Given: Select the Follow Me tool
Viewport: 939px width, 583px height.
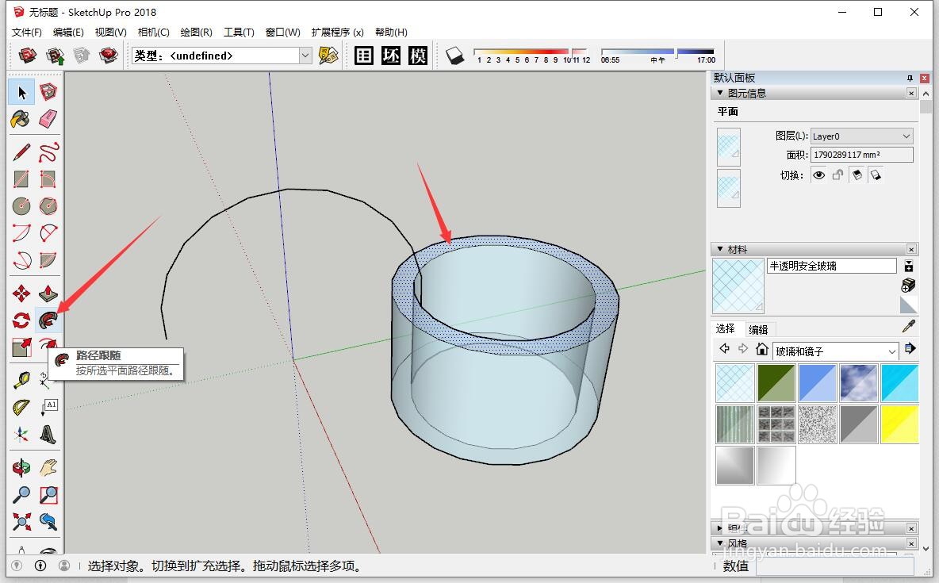Looking at the screenshot, I should (x=49, y=320).
